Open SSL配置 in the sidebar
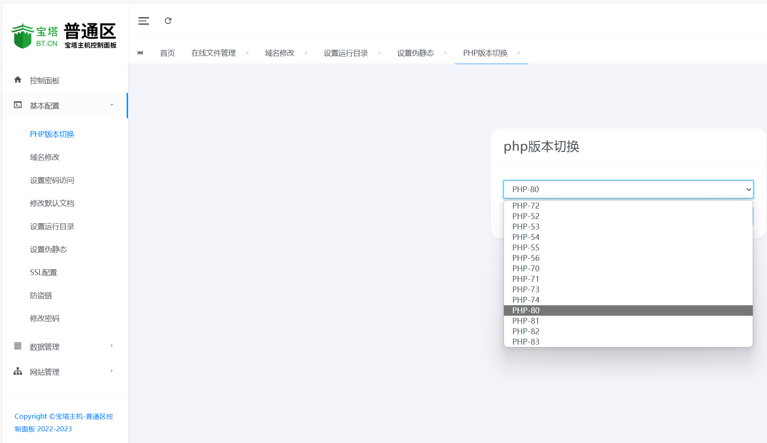The image size is (767, 443). point(43,273)
